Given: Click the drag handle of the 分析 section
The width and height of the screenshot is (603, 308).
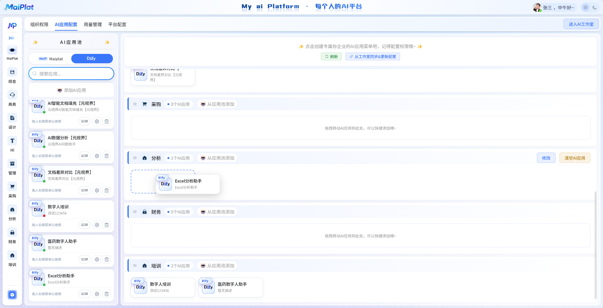Looking at the screenshot, I should (x=135, y=158).
